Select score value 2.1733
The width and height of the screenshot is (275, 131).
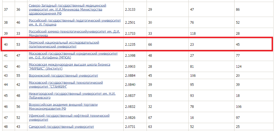(130, 34)
